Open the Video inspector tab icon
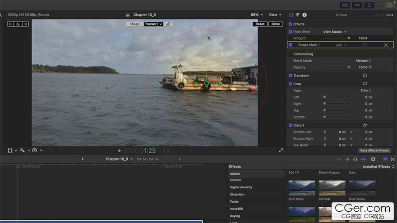The width and height of the screenshot is (397, 223). pos(291,15)
